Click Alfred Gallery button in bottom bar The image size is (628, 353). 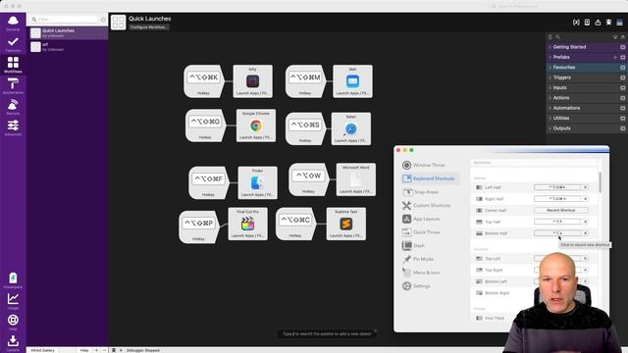[x=43, y=350]
